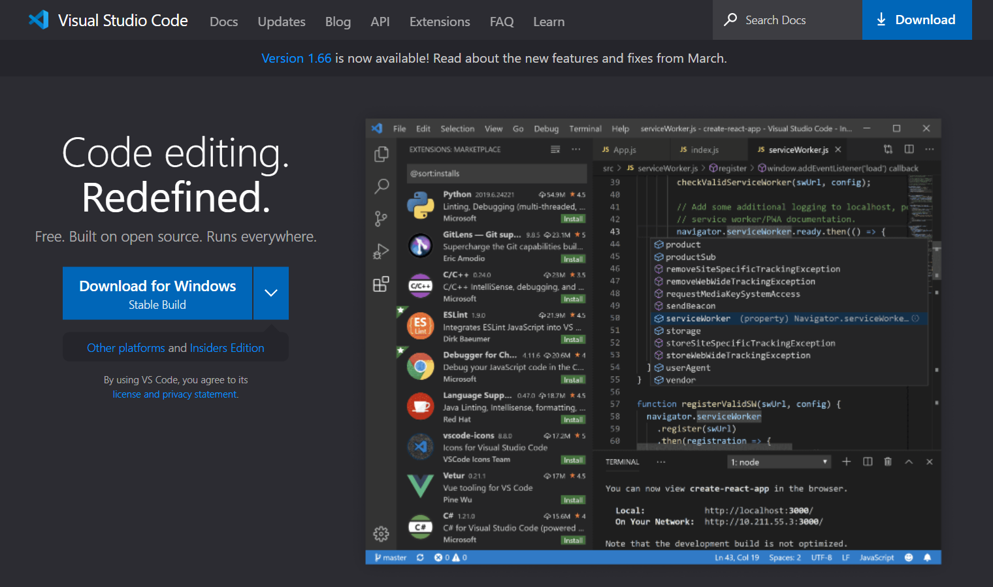Image resolution: width=993 pixels, height=587 pixels.
Task: Click the filter extensions list icon
Action: [x=555, y=150]
